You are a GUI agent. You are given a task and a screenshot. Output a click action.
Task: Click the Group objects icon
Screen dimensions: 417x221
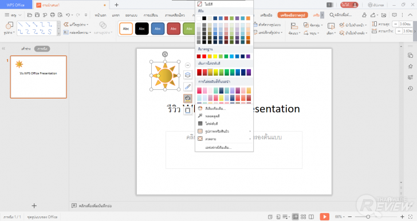point(306,25)
